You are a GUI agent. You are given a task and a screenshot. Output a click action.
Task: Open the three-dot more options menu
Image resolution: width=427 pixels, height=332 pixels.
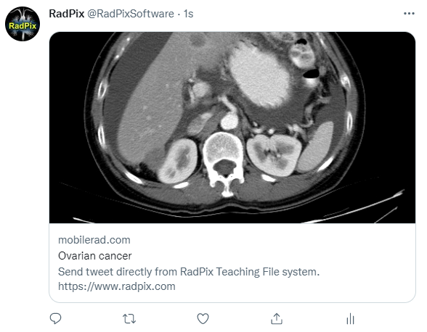point(409,13)
